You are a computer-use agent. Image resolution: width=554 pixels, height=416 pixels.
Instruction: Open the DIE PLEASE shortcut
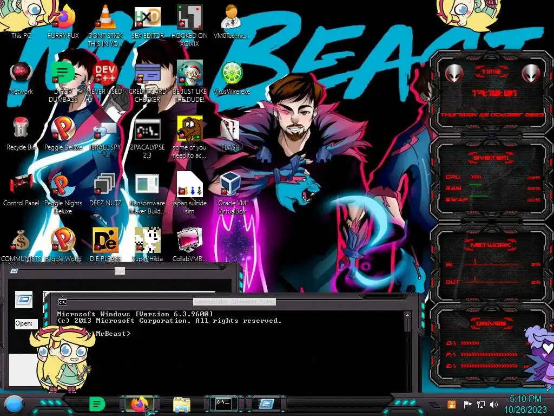tap(105, 245)
